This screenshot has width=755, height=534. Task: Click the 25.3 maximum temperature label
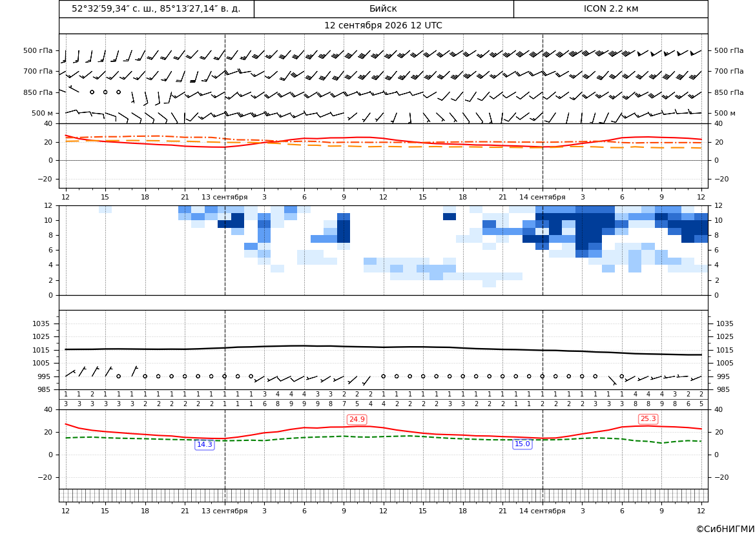(x=648, y=418)
